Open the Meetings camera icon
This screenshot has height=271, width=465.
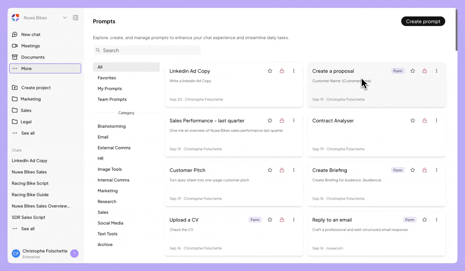15,46
